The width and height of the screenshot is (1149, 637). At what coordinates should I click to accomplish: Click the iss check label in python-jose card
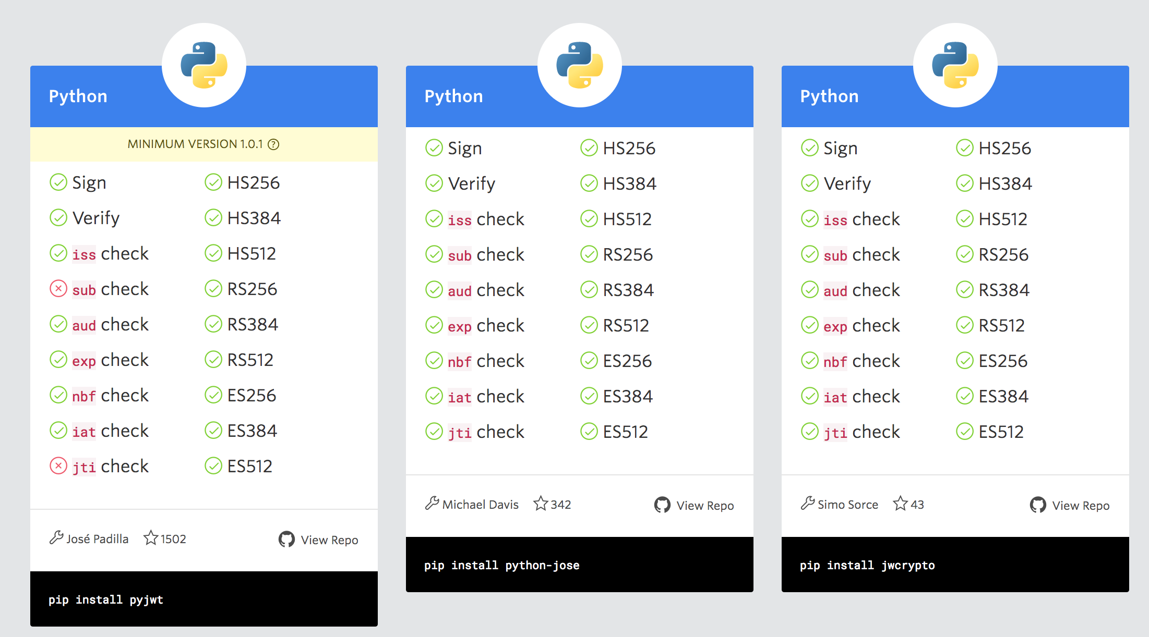tap(486, 219)
